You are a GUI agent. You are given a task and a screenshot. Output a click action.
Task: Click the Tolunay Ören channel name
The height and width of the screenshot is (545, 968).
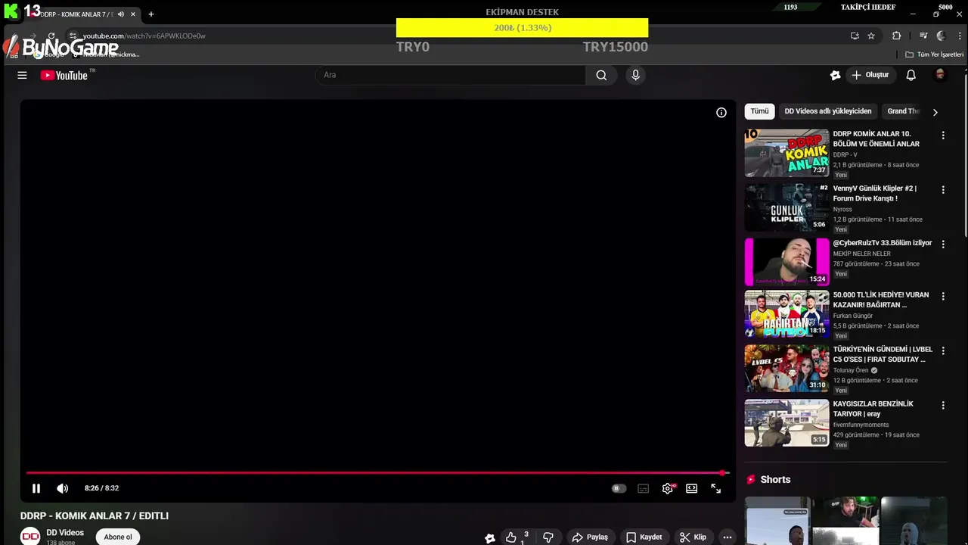[851, 370]
